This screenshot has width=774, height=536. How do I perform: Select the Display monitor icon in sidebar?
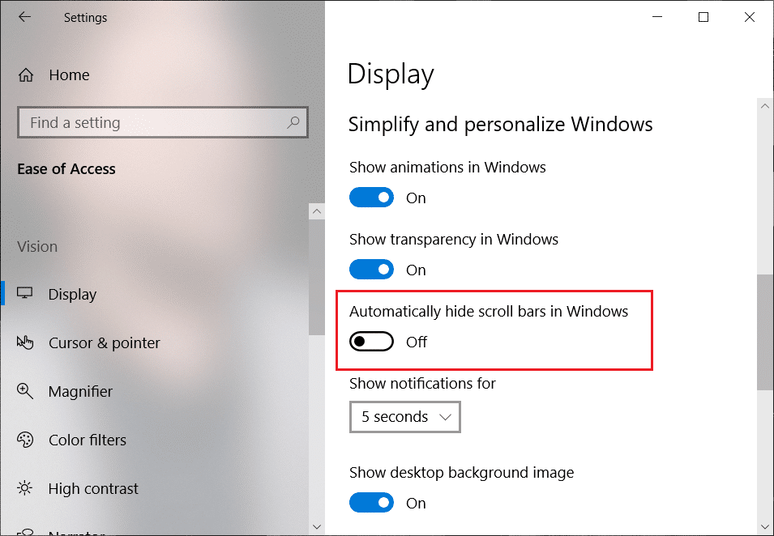point(25,294)
